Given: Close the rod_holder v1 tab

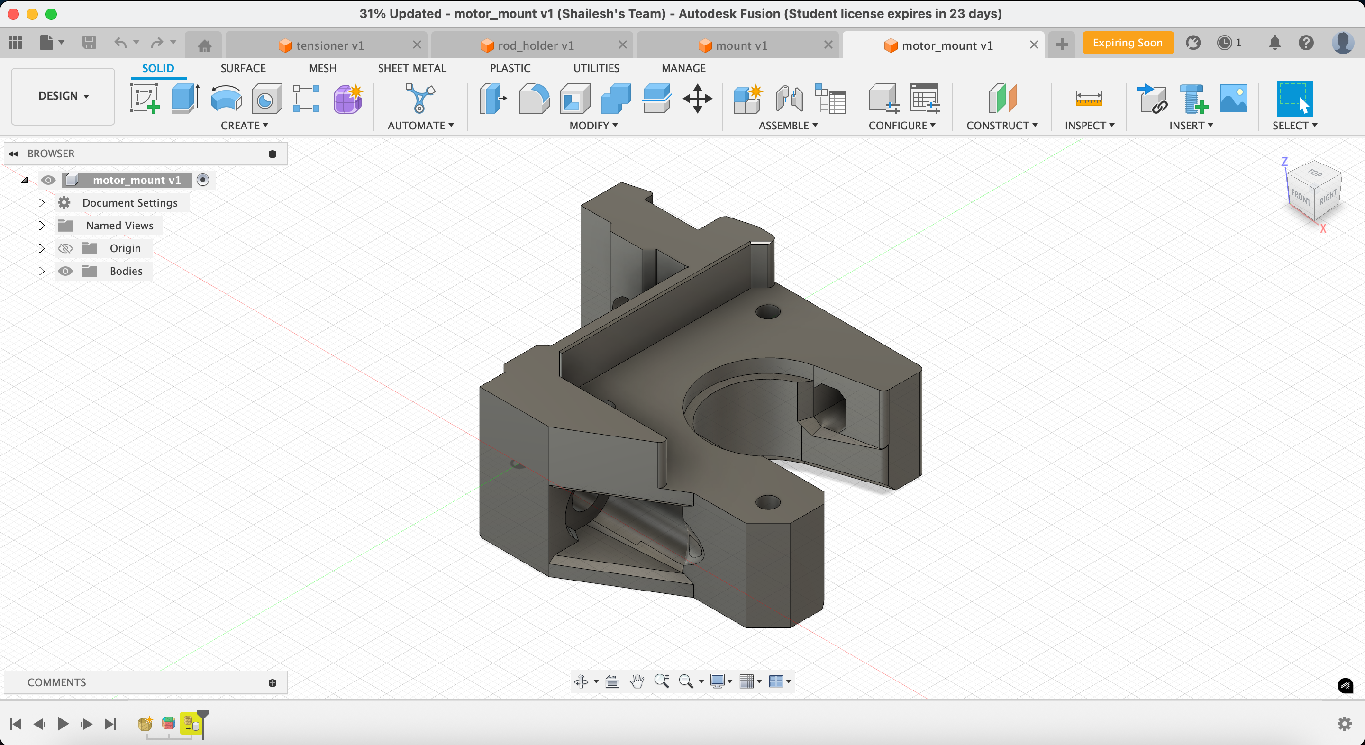Looking at the screenshot, I should coord(623,45).
